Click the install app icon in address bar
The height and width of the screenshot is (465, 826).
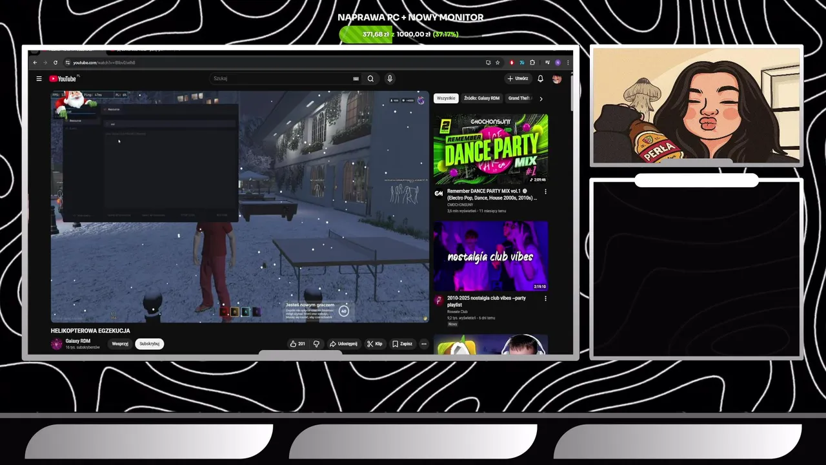tap(489, 63)
